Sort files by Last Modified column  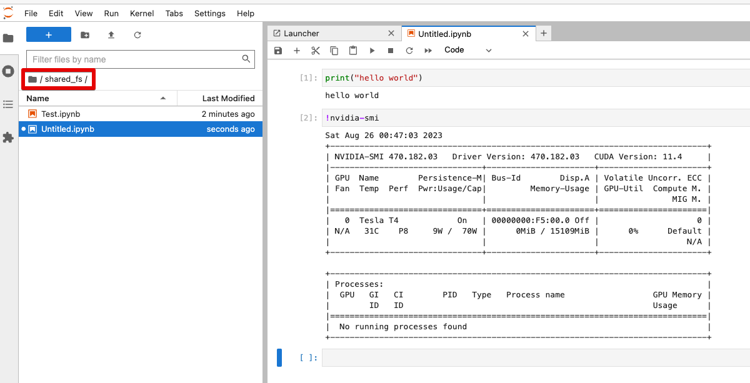220,98
